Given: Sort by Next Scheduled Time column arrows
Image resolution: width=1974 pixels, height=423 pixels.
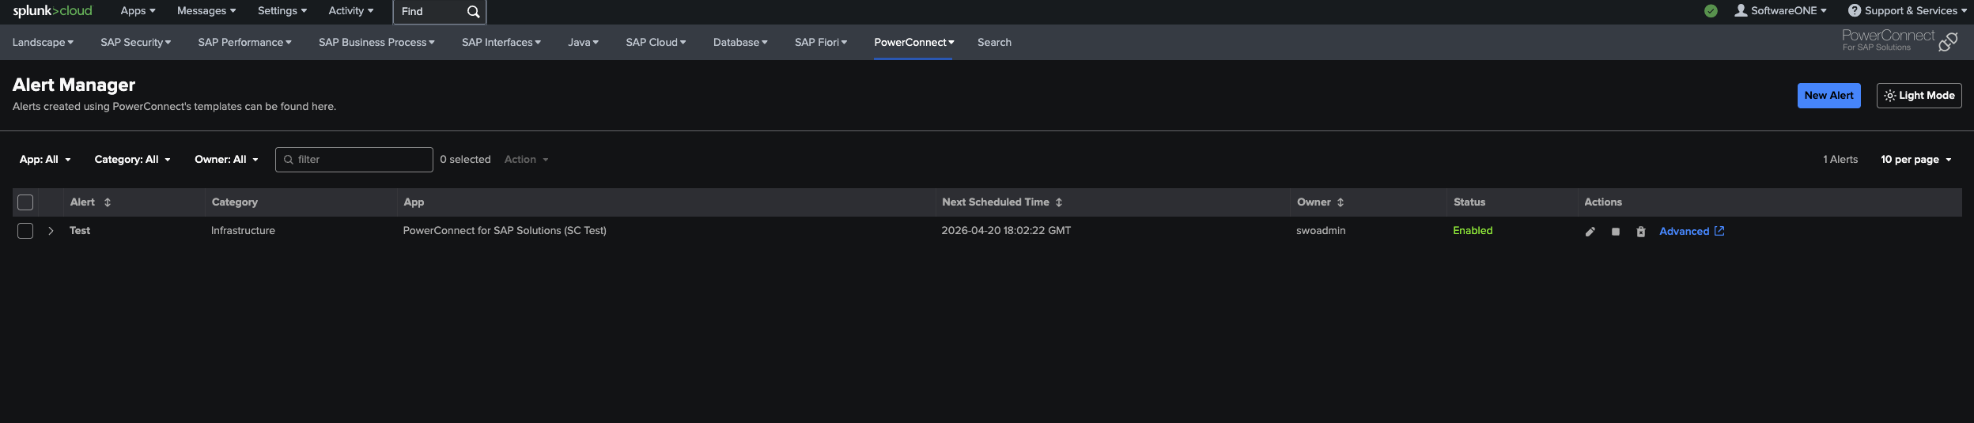Looking at the screenshot, I should pyautogui.click(x=1058, y=202).
